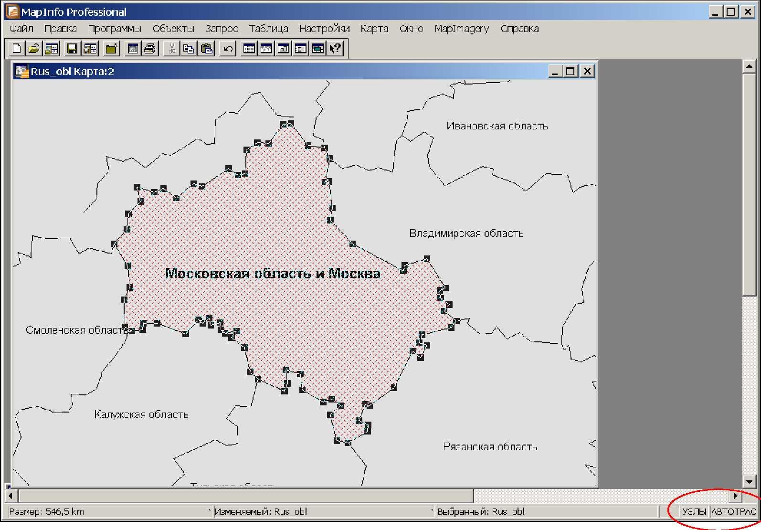
Task: Open a New Browser window icon
Action: [249, 48]
